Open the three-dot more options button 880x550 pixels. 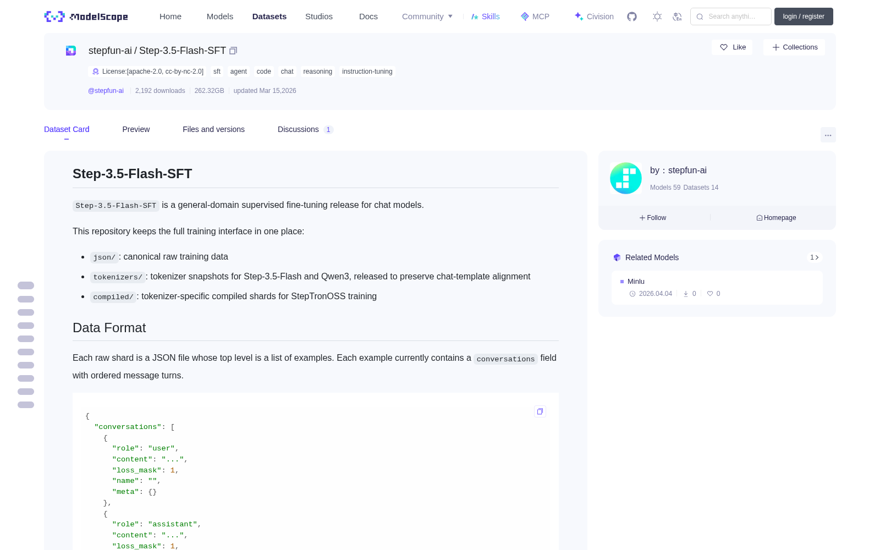(x=828, y=135)
